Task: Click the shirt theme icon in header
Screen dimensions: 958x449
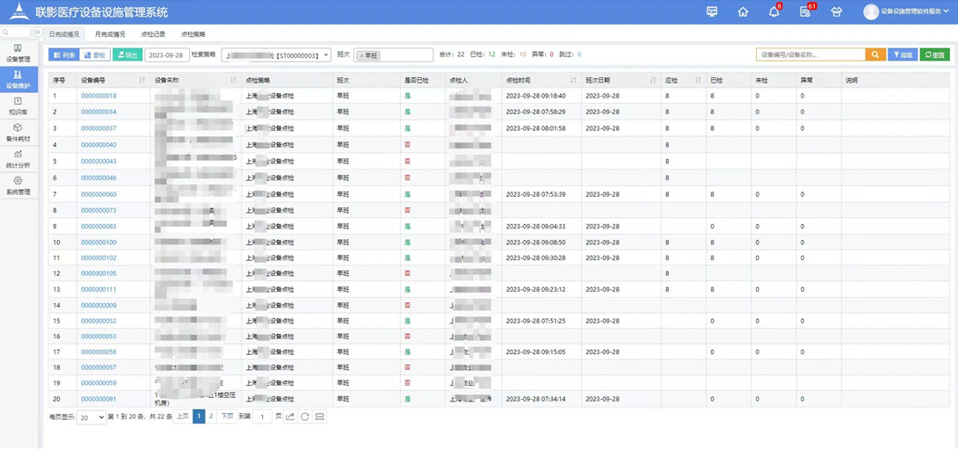Action: pyautogui.click(x=836, y=12)
